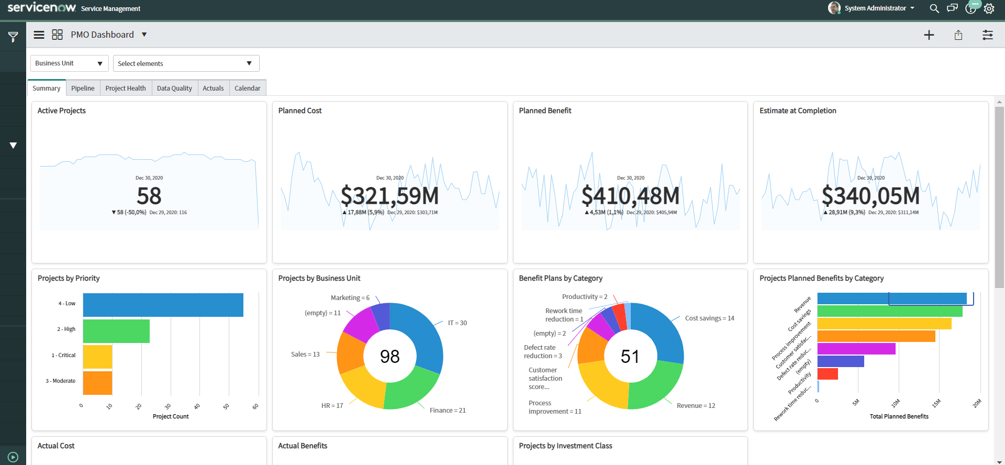Click the dashboard grid overview icon
Image resolution: width=1005 pixels, height=465 pixels.
(57, 35)
